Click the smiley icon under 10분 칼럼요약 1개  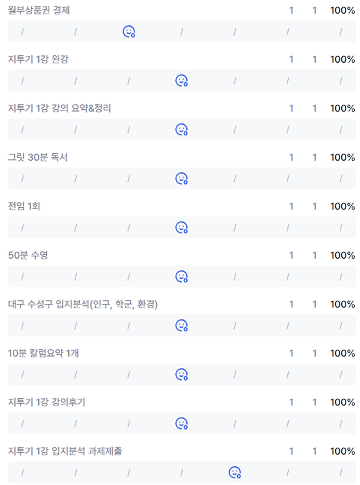point(181,374)
